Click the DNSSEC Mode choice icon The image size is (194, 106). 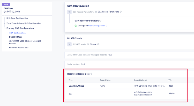[69, 44]
